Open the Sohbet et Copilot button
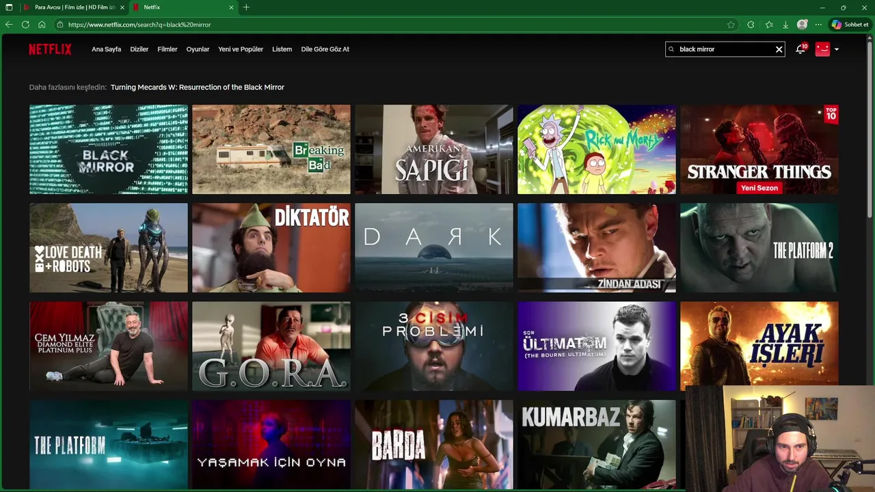The image size is (875, 492). pyautogui.click(x=850, y=25)
